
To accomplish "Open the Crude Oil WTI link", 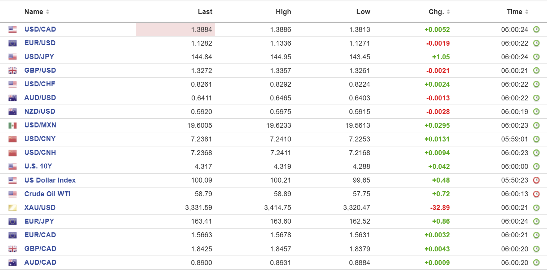I will pyautogui.click(x=47, y=194).
